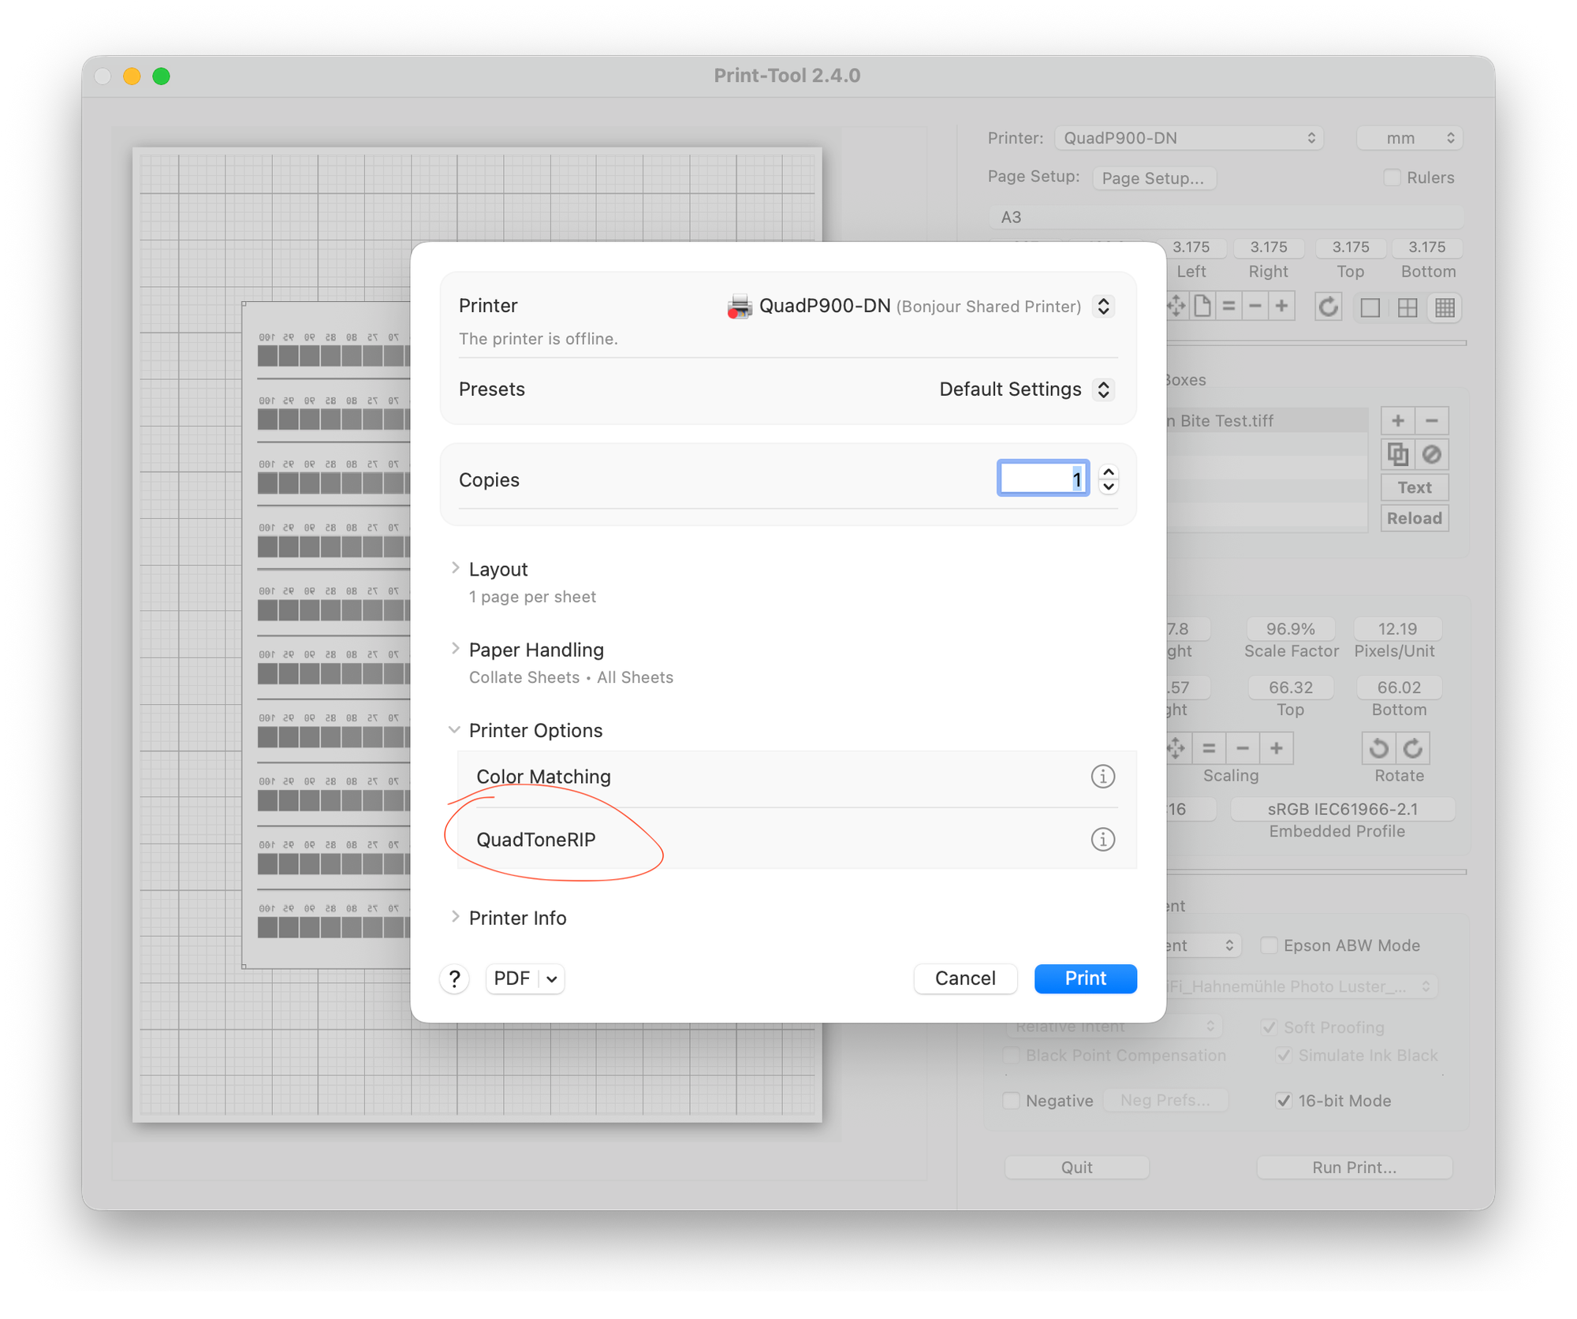The height and width of the screenshot is (1319, 1577).
Task: Rotate image counterclockwise
Action: pyautogui.click(x=1379, y=748)
